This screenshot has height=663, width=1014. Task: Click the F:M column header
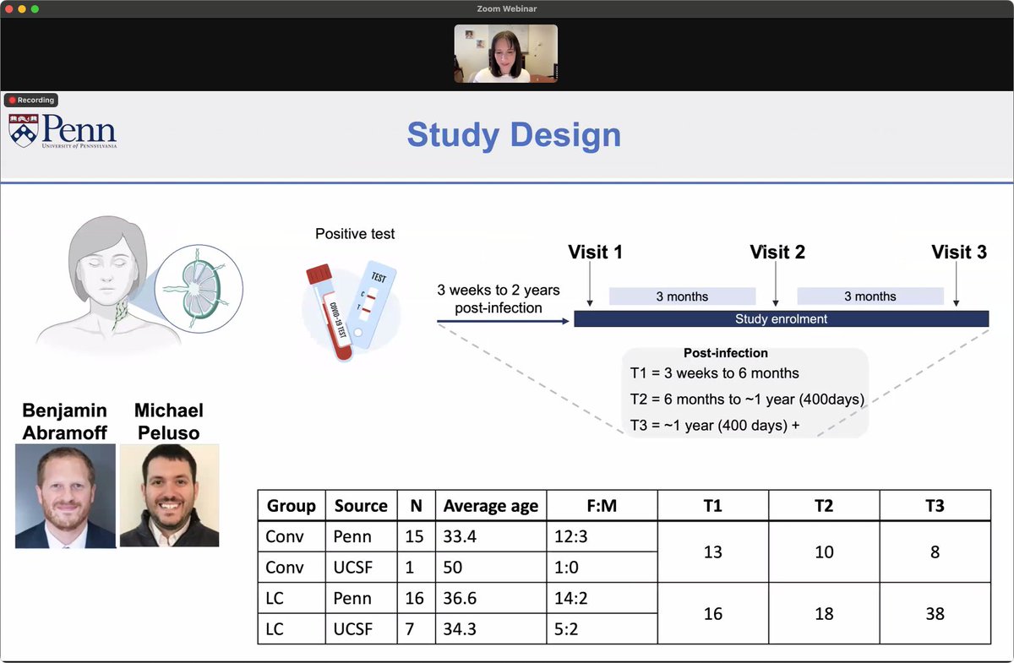(x=602, y=506)
